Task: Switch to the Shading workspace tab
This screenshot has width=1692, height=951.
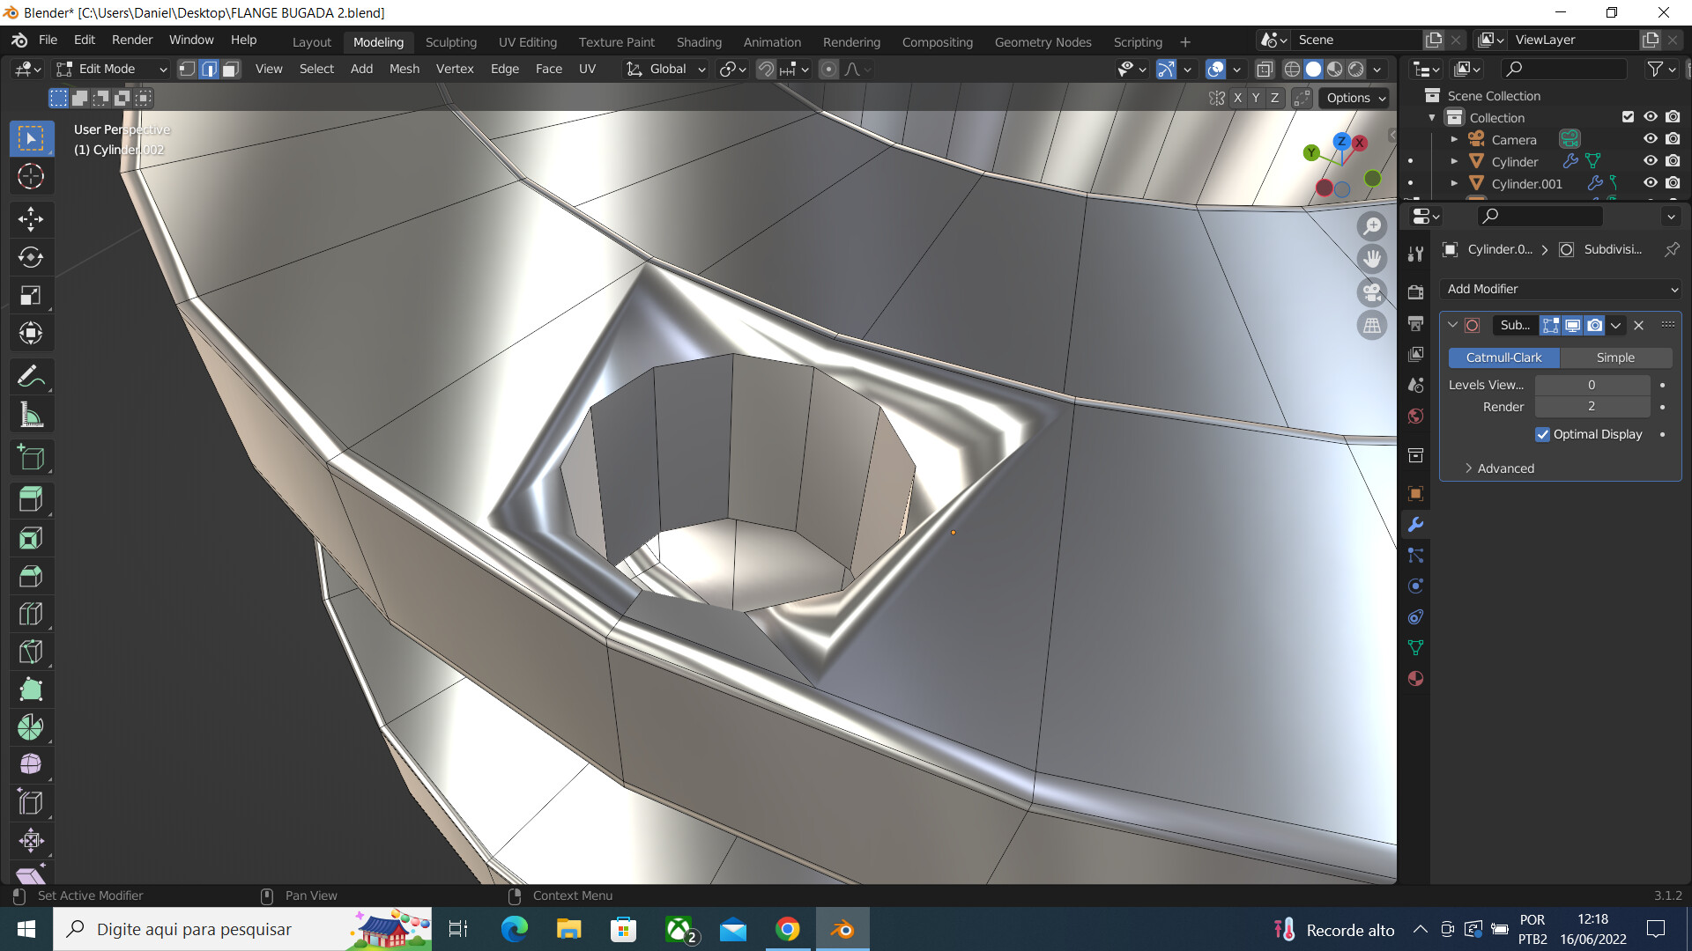Action: (x=699, y=41)
